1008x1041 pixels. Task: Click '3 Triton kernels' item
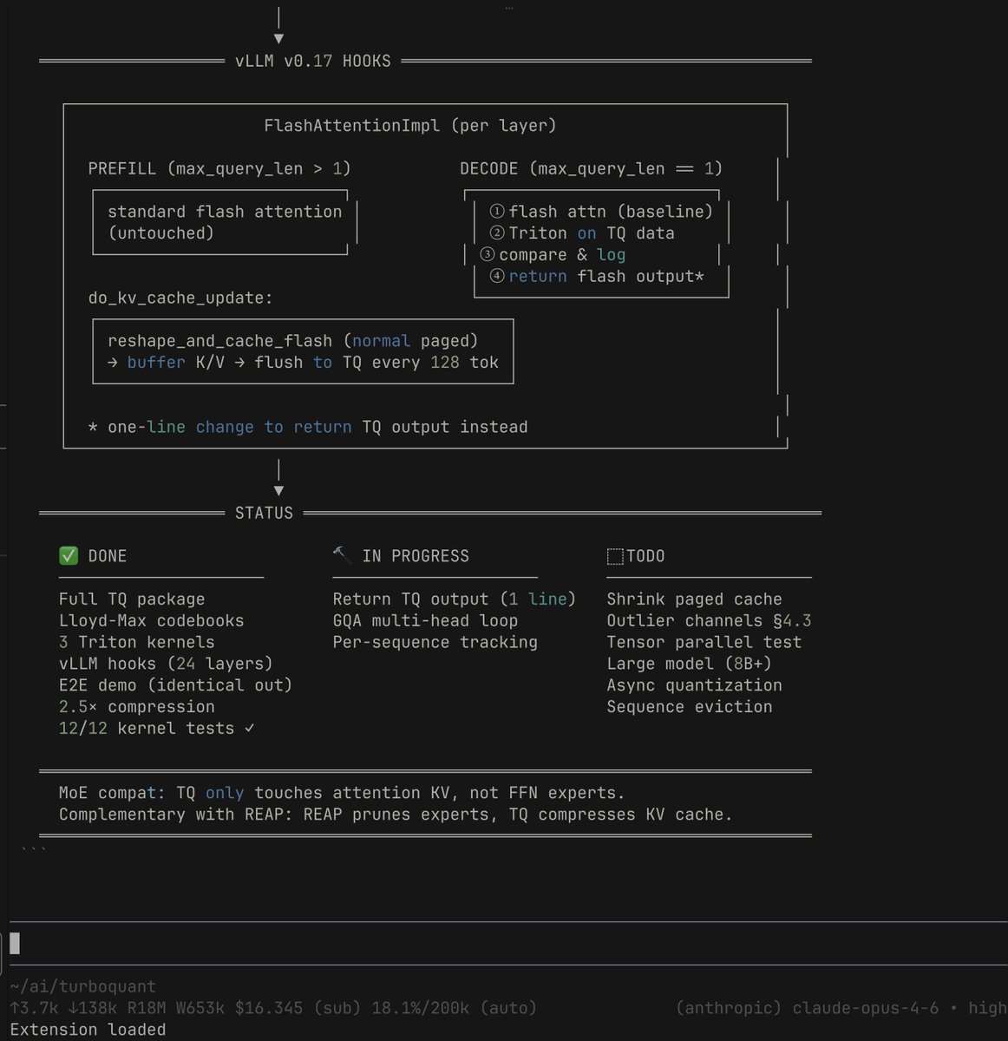[x=137, y=643]
